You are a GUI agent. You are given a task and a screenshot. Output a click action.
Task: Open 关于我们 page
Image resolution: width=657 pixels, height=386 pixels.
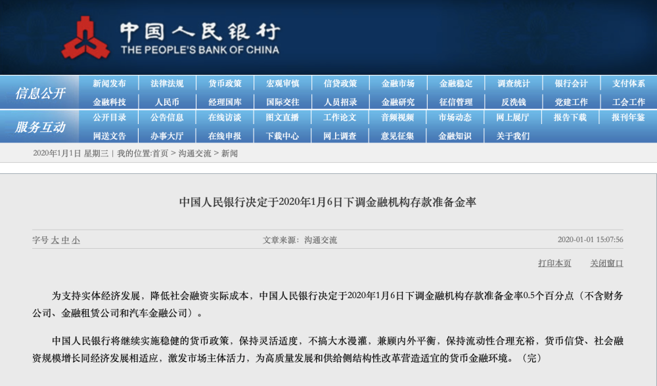point(513,136)
